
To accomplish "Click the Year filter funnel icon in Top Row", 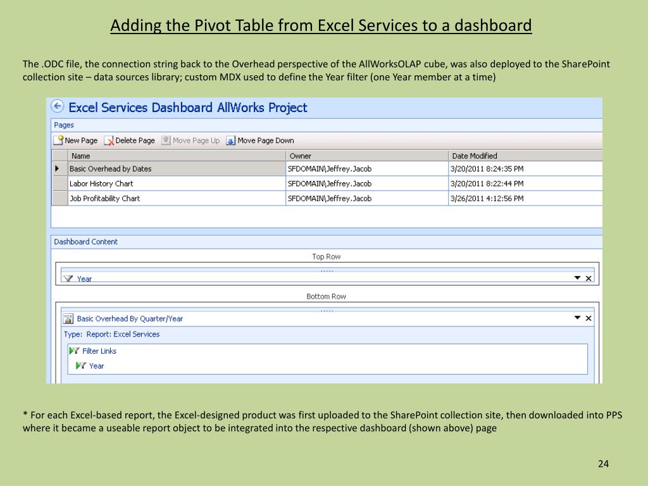I will [68, 278].
